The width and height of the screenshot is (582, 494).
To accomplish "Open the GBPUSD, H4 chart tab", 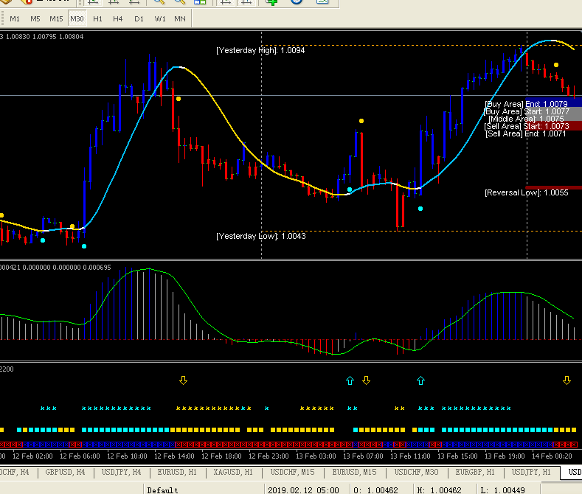I will (65, 472).
